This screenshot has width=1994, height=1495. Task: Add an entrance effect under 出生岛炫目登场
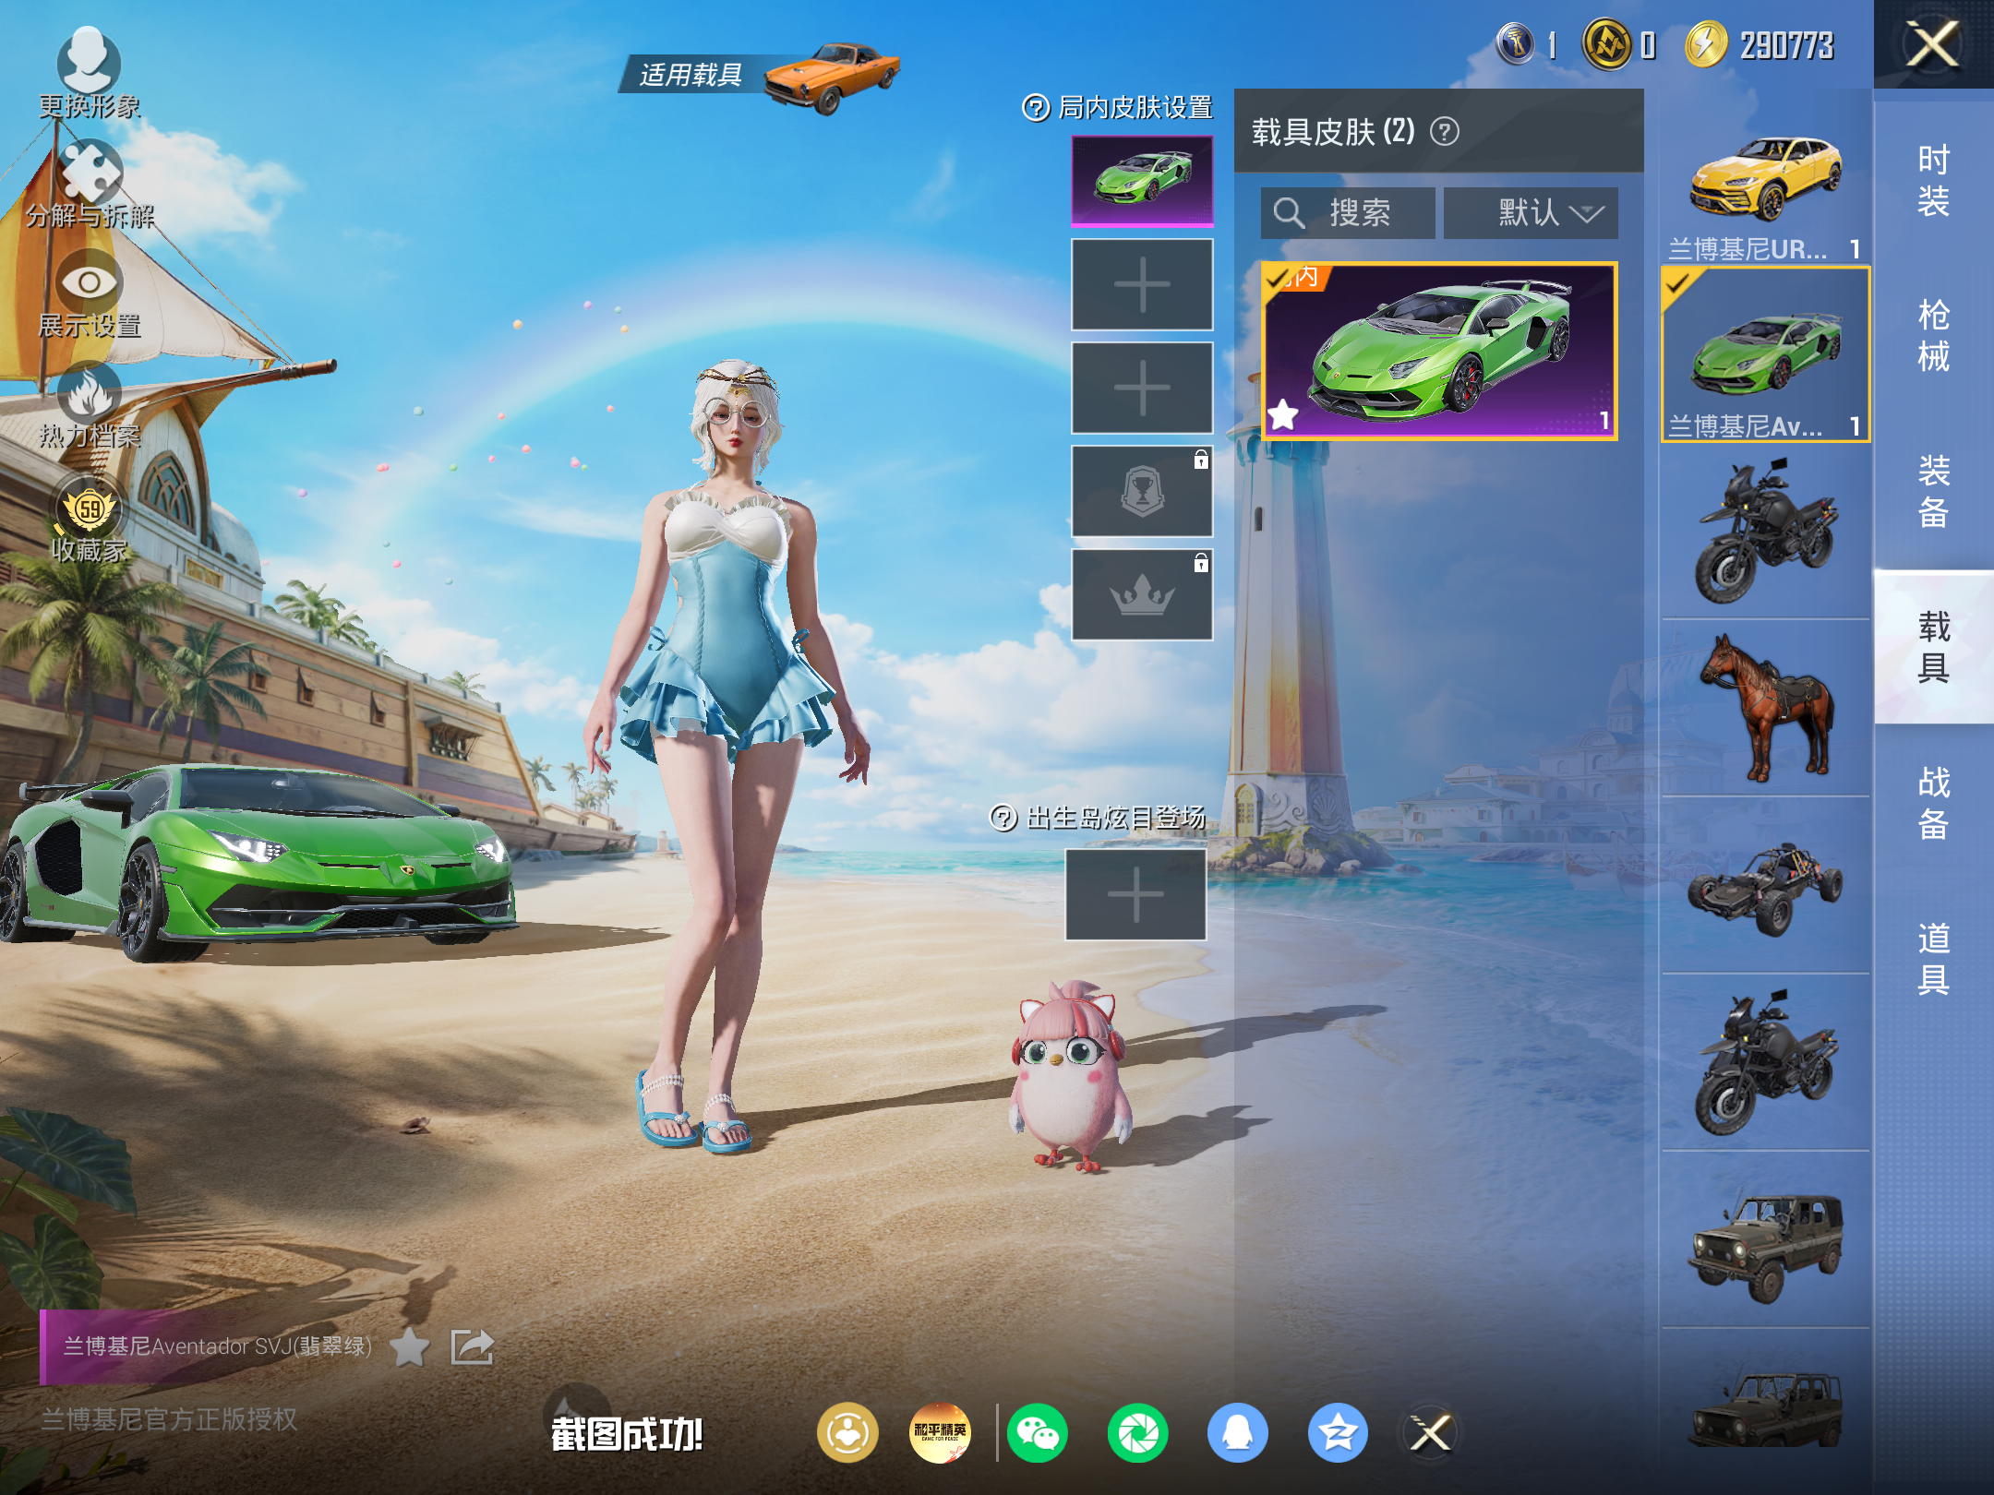(1135, 894)
